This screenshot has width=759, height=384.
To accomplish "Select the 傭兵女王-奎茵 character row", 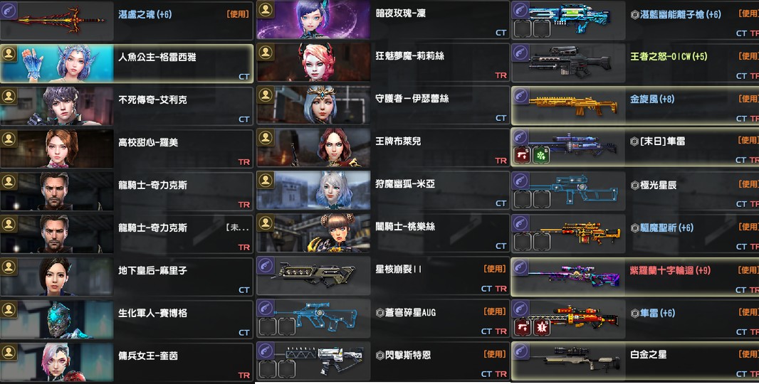I will 127,362.
